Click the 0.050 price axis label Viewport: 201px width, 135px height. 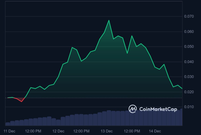[x=189, y=47]
